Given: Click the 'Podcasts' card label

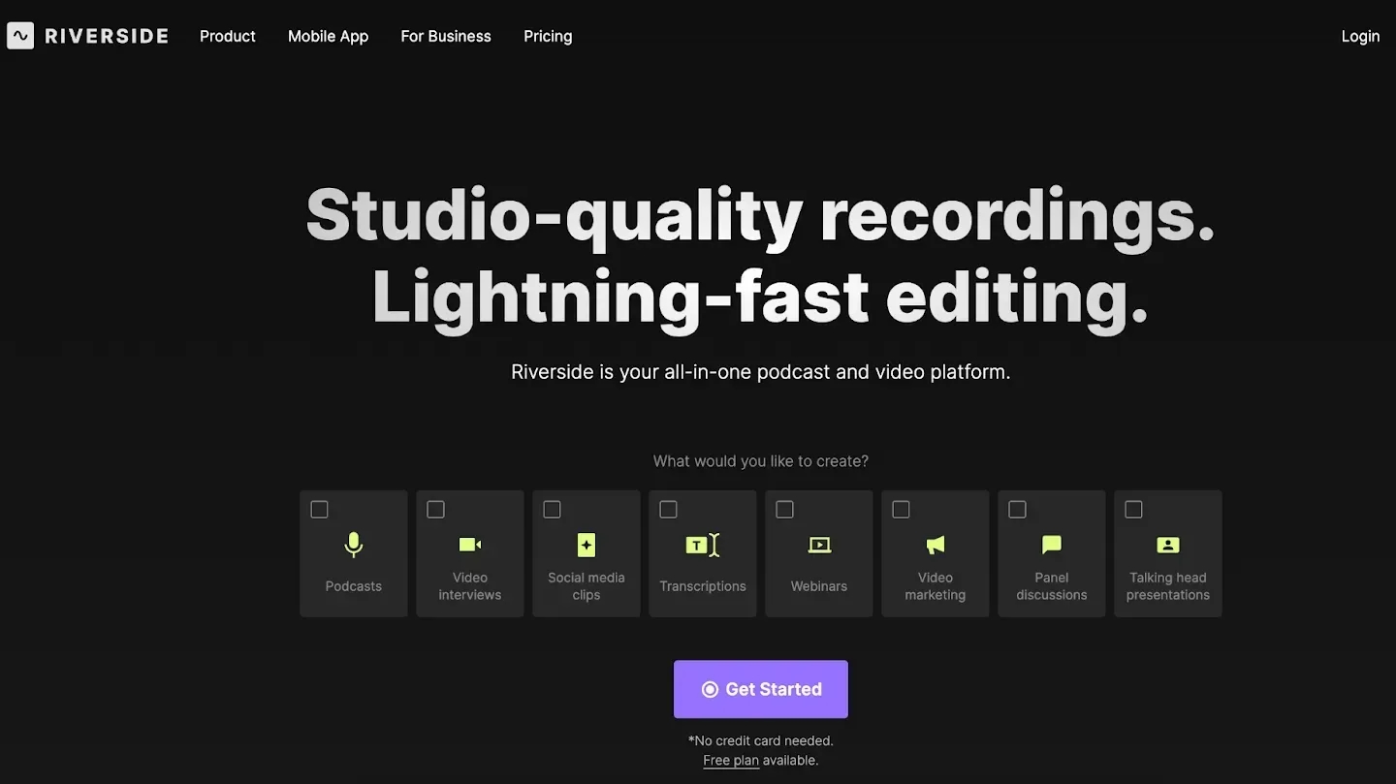Looking at the screenshot, I should point(354,586).
